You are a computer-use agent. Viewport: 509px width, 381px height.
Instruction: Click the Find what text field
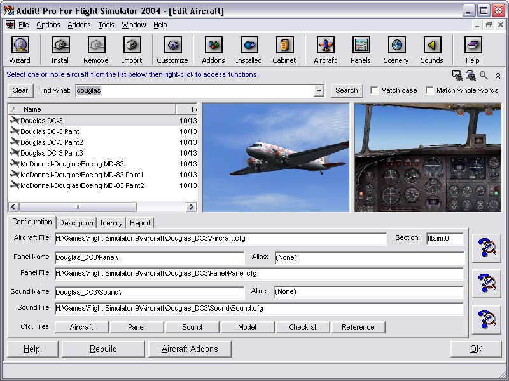pyautogui.click(x=195, y=90)
